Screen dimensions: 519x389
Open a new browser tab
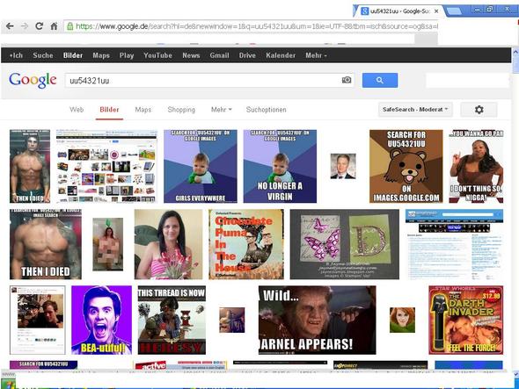pyautogui.click(x=454, y=11)
